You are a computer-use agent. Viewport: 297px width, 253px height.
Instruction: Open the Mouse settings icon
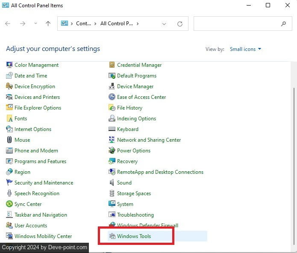(9, 140)
